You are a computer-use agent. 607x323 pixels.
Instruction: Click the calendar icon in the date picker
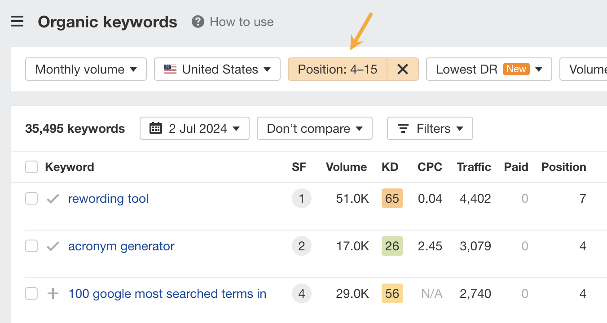155,128
